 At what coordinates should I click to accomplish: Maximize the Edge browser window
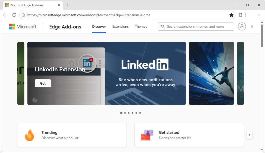pos(247,5)
